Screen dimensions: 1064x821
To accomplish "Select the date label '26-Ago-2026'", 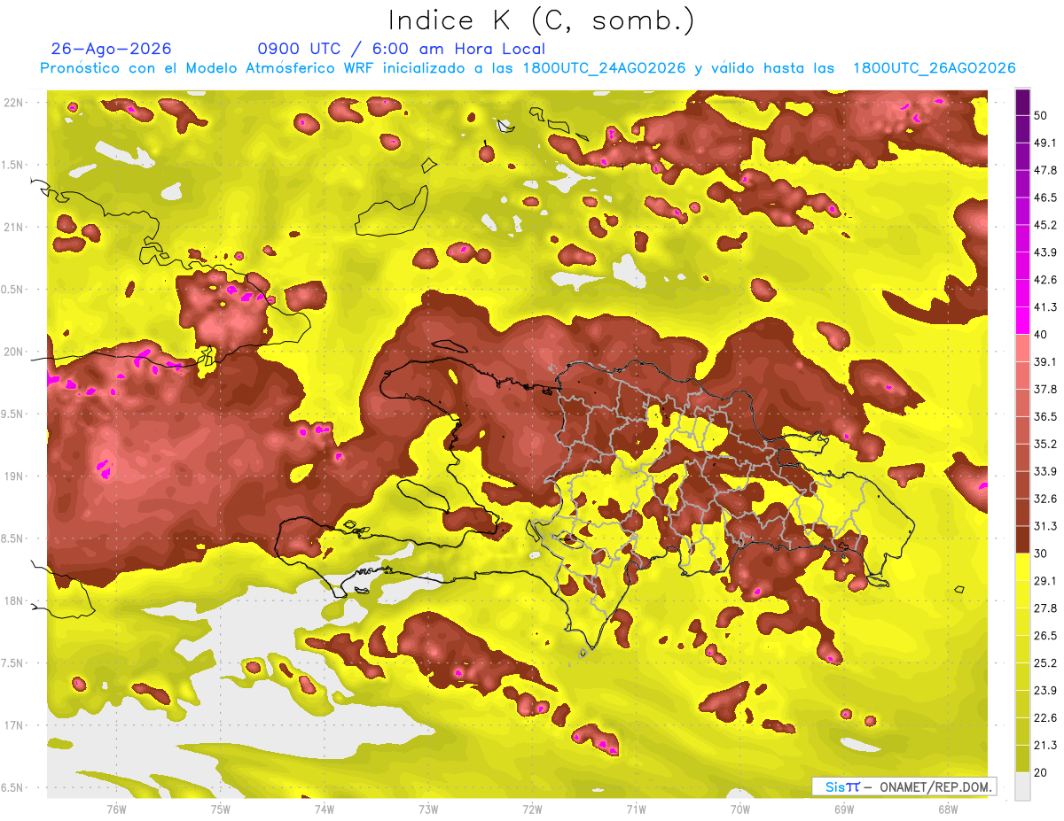I will click(112, 49).
